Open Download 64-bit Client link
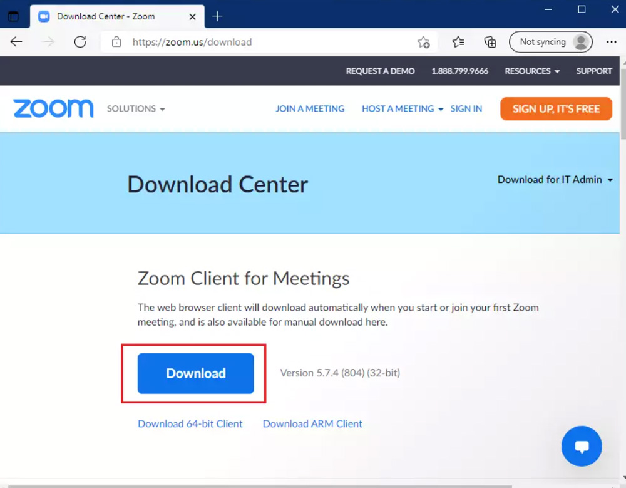The width and height of the screenshot is (626, 488). [190, 423]
